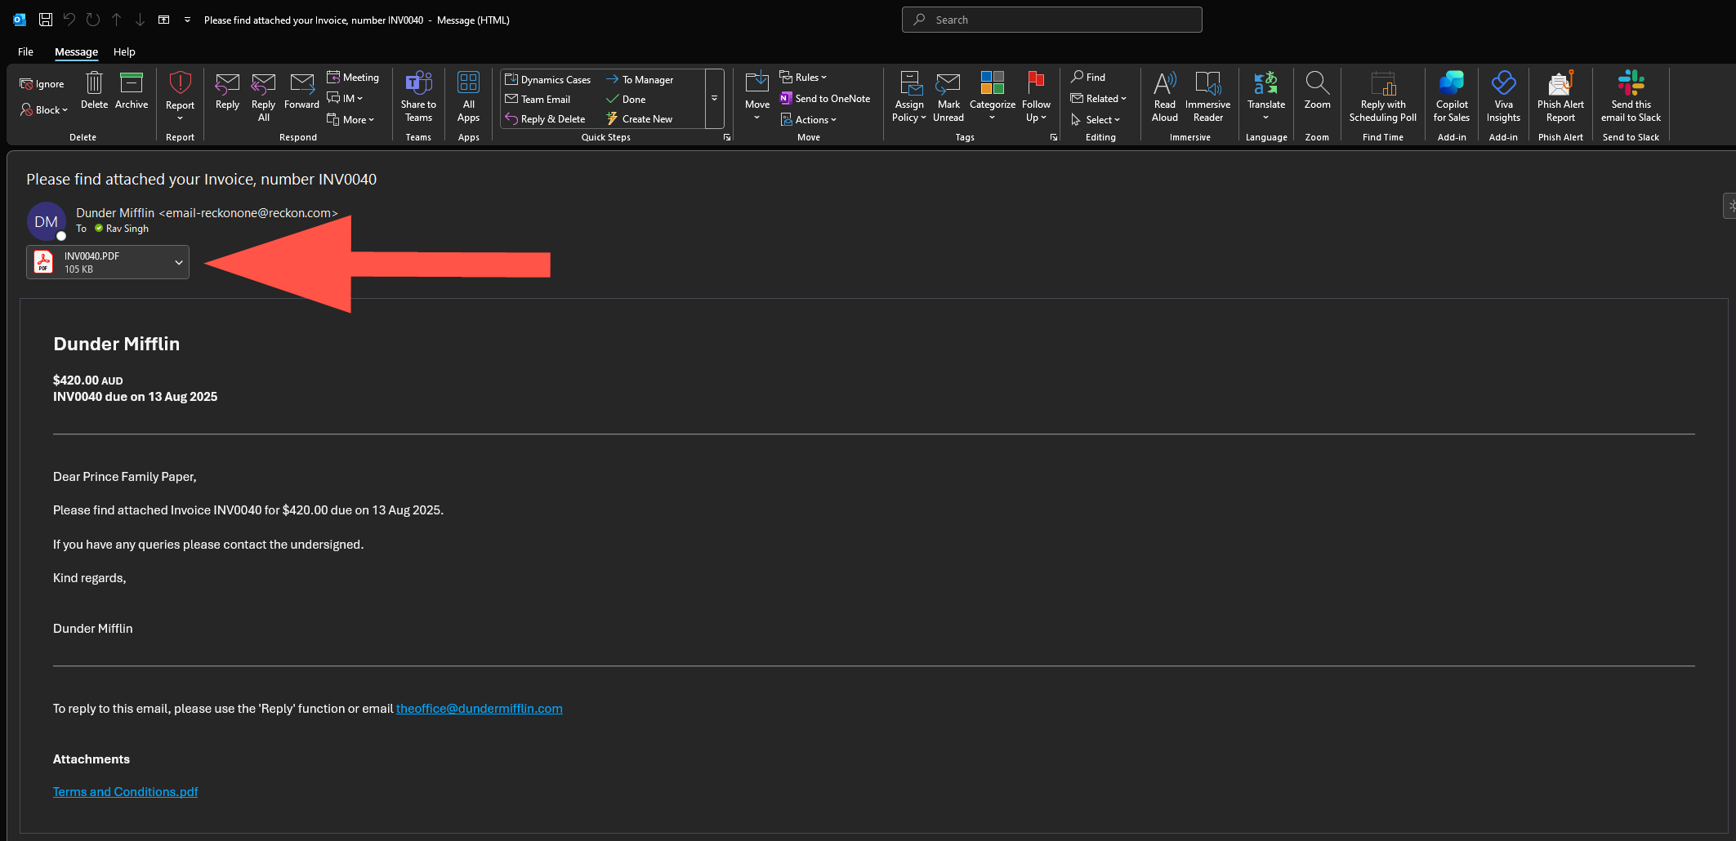Viewport: 1736px width, 841px height.
Task: Run the Team Email quick step
Action: 538,100
